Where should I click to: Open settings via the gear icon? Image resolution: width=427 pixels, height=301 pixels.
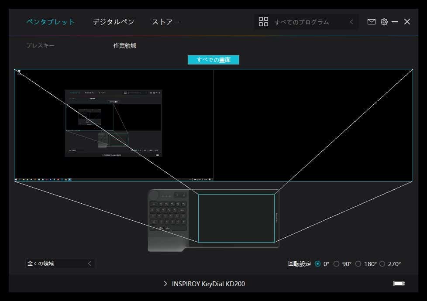click(x=384, y=22)
